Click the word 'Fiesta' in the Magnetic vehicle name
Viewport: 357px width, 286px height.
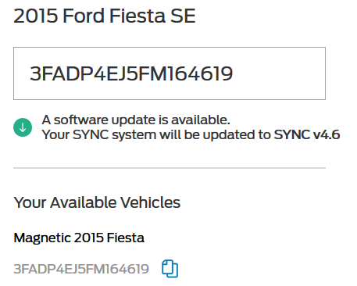click(x=126, y=238)
